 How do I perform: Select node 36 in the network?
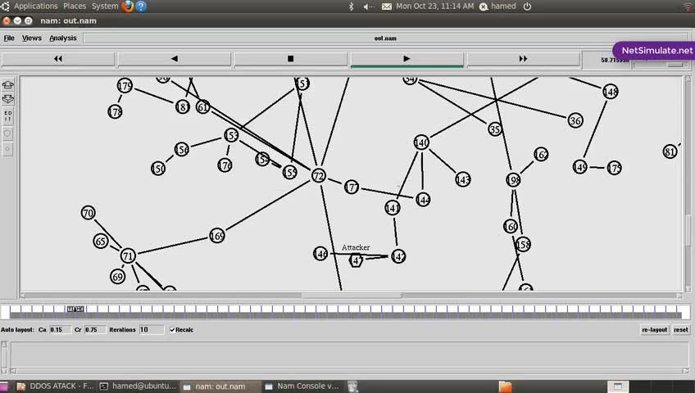click(575, 120)
